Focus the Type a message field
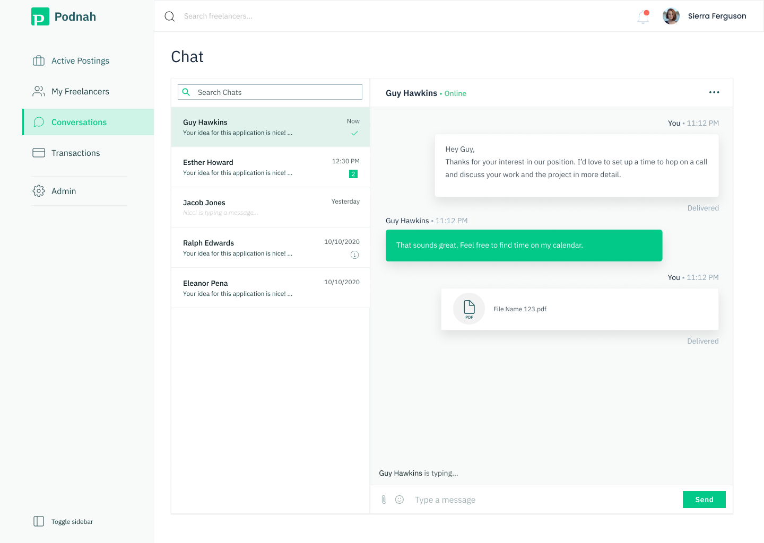 click(544, 500)
